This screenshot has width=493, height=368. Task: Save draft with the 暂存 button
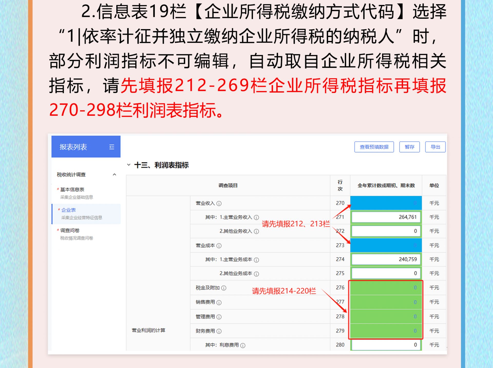(409, 147)
